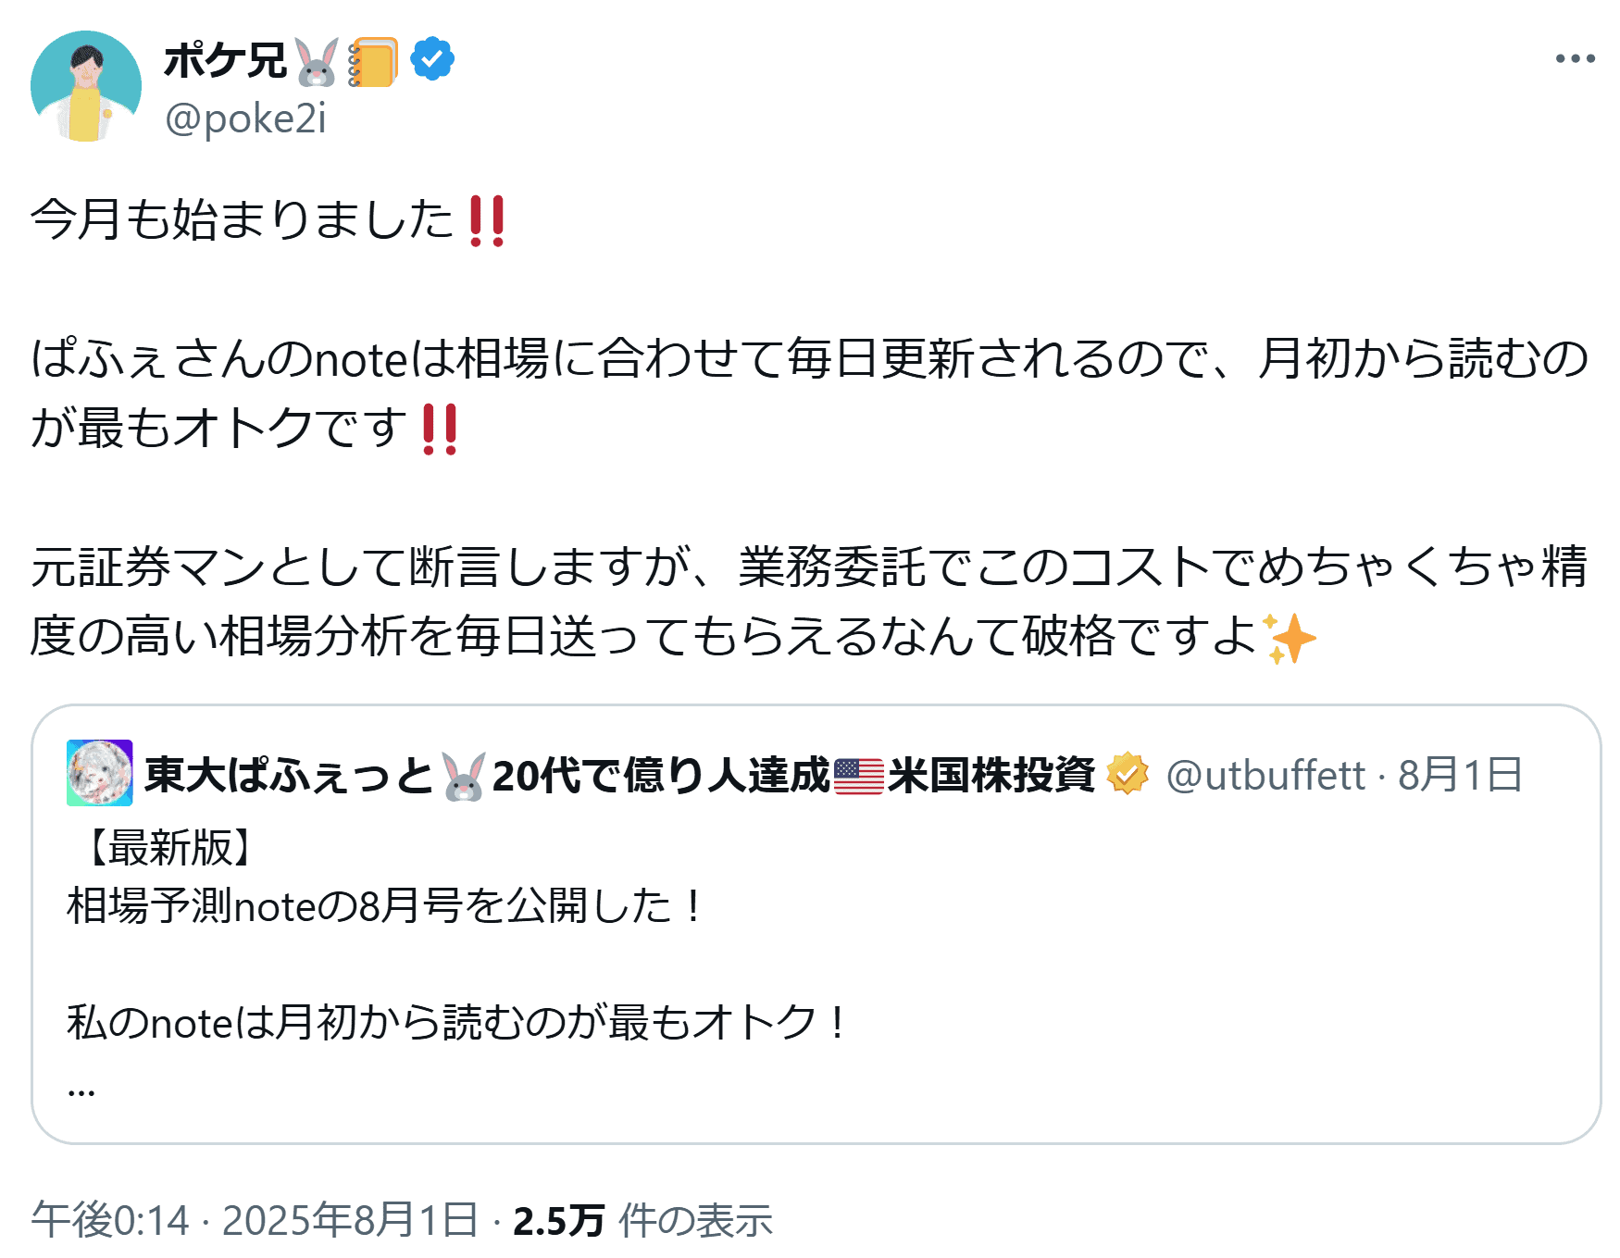This screenshot has height=1258, width=1620.
Task: Click red exclamation emoji after 今月も始まりました
Action: point(487,221)
